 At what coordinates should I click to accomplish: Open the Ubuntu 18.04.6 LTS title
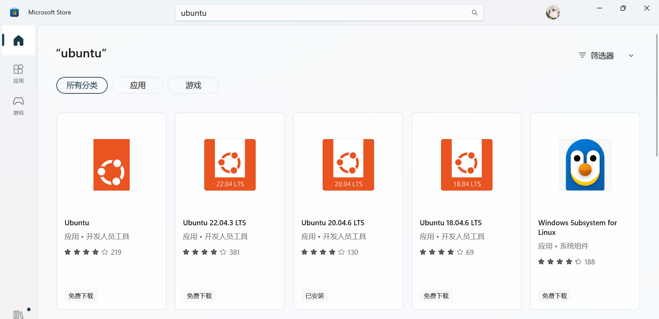pyautogui.click(x=451, y=223)
